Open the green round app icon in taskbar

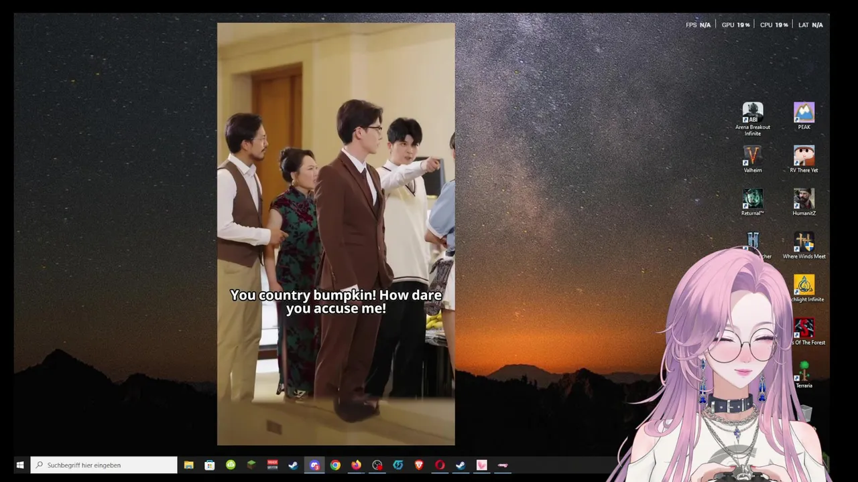coord(231,465)
